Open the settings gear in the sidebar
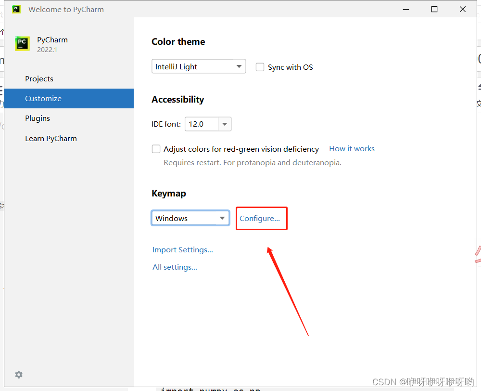Screen dimensions: 481x391 coord(19,375)
